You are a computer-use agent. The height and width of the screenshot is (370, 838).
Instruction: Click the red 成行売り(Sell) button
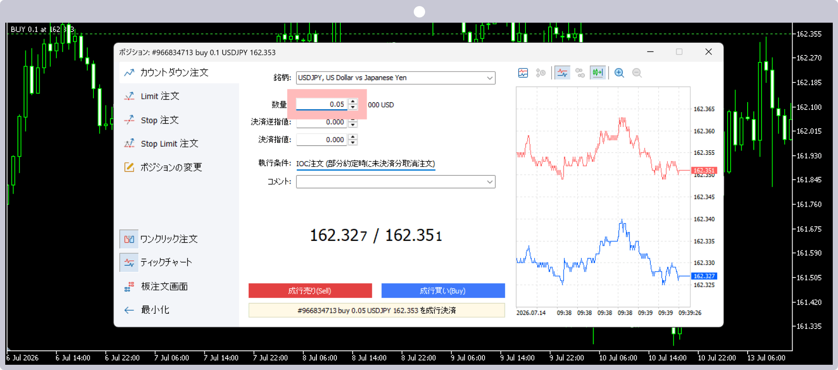click(x=310, y=291)
